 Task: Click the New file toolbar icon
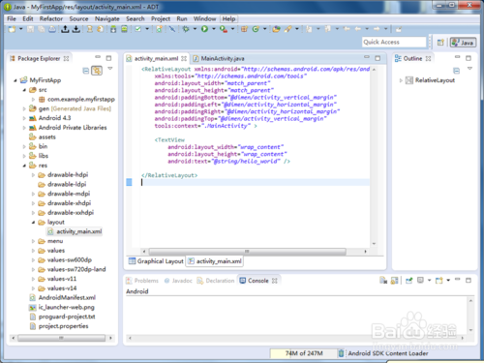pyautogui.click(x=12, y=29)
